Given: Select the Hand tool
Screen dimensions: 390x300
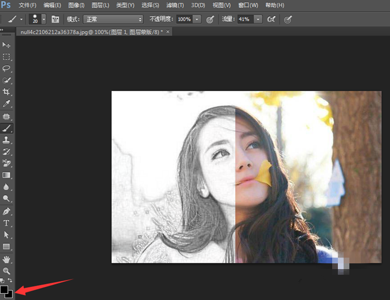Looking at the screenshot, I should pyautogui.click(x=7, y=259).
